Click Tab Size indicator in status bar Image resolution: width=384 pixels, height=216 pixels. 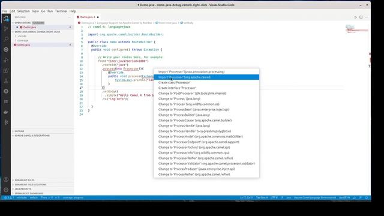[262, 197]
